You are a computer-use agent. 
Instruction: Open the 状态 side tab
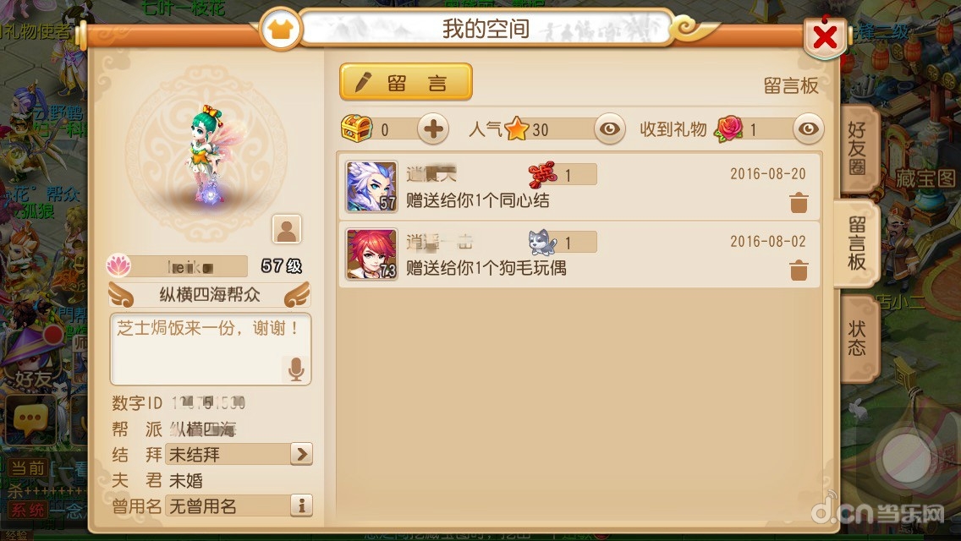coord(857,337)
